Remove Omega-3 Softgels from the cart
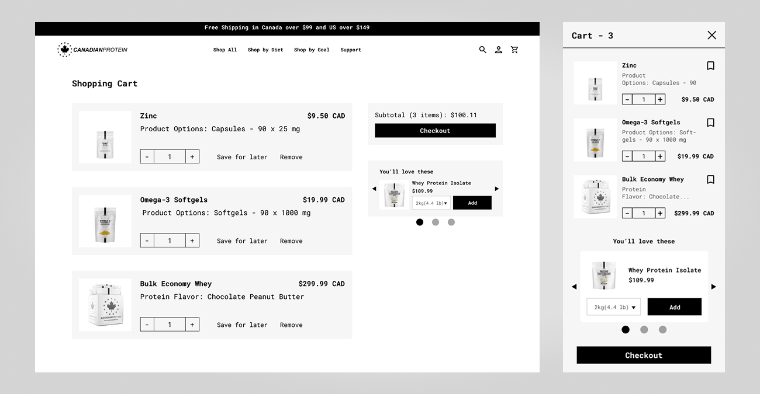The width and height of the screenshot is (760, 394). coord(291,241)
